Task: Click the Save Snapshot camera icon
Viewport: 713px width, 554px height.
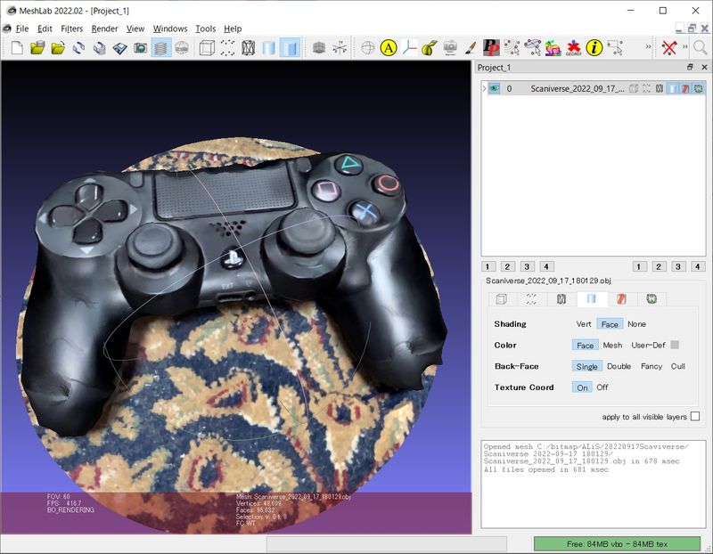Action: click(x=140, y=47)
